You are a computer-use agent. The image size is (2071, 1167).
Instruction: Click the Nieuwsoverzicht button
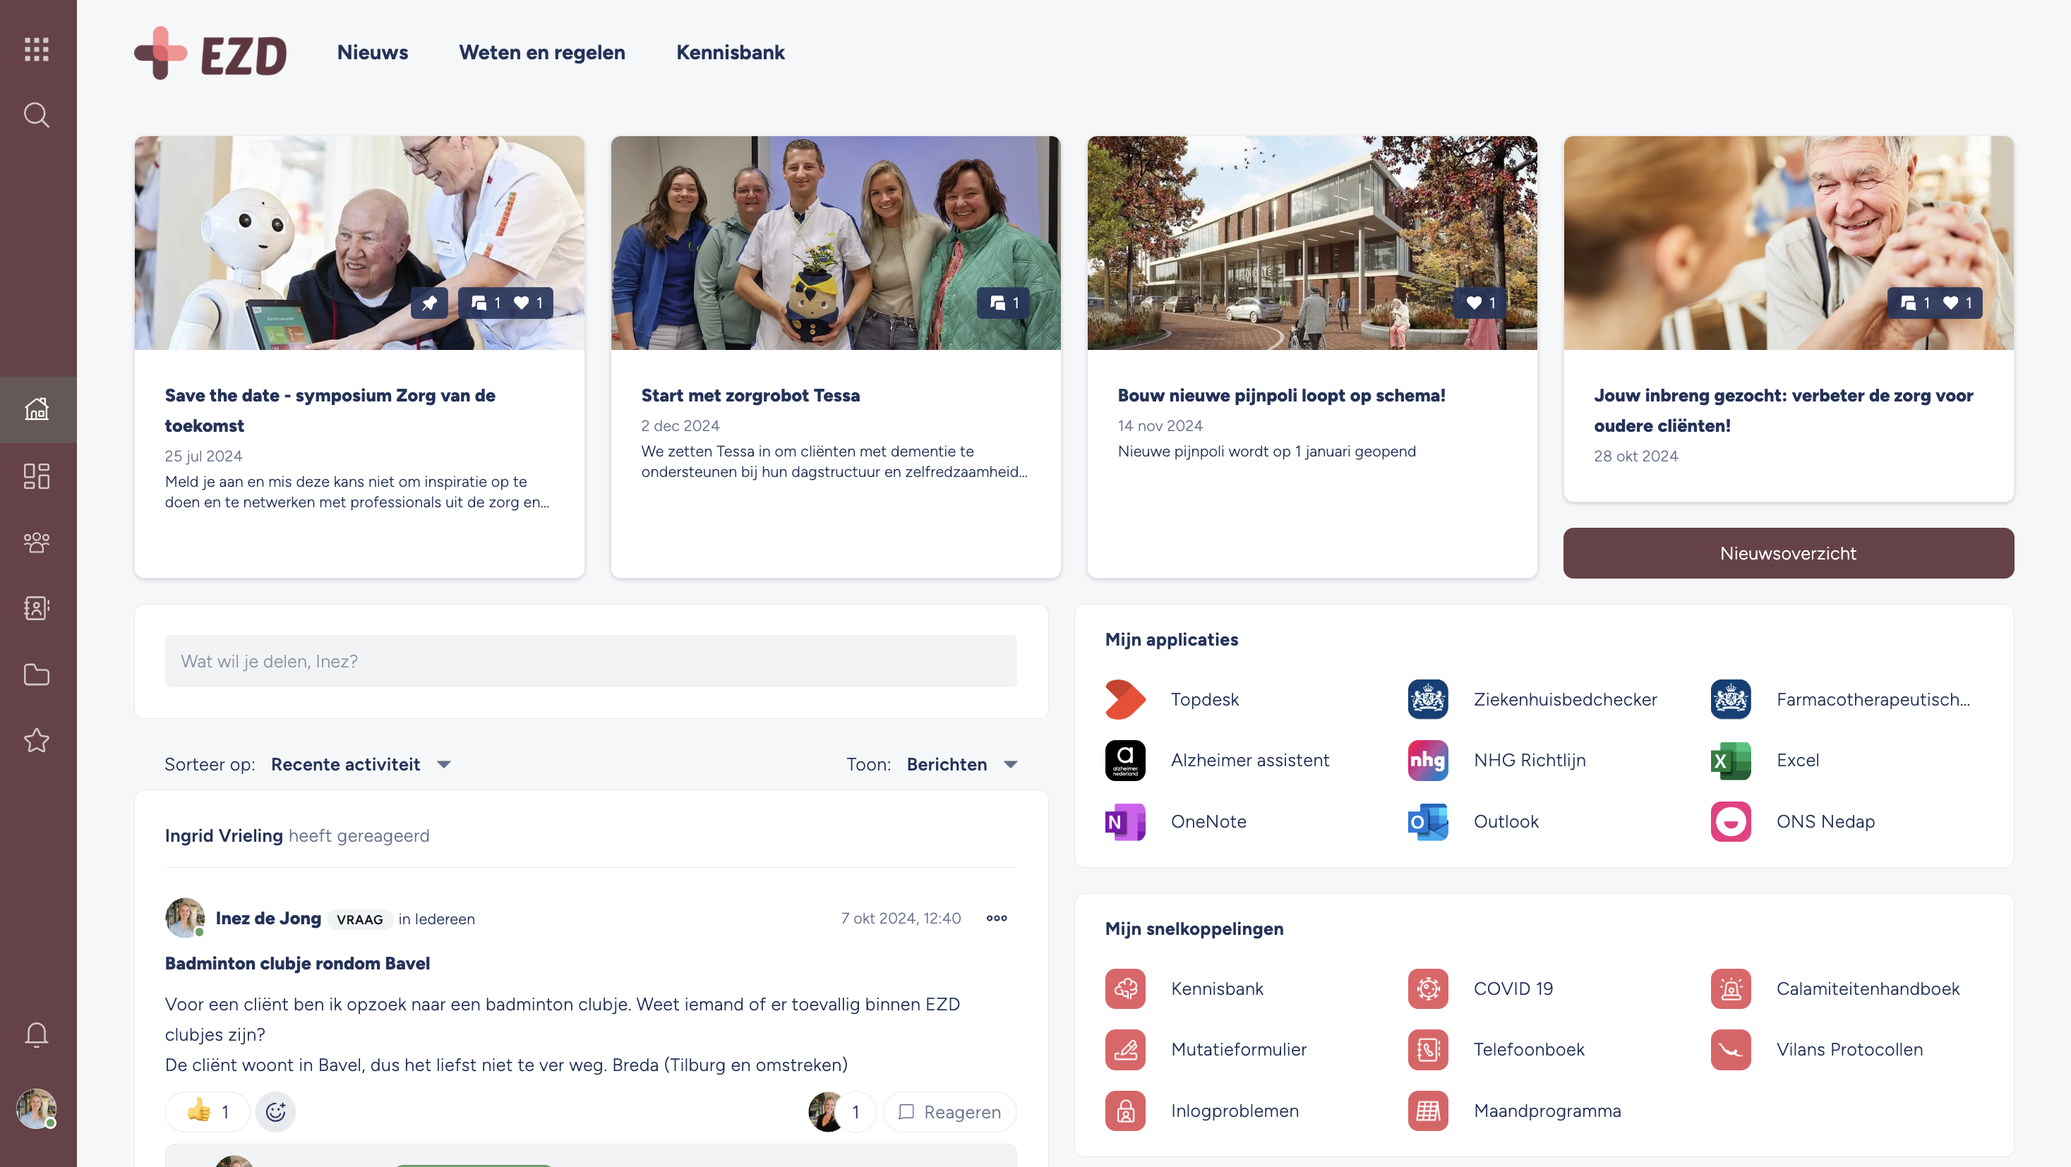point(1788,553)
